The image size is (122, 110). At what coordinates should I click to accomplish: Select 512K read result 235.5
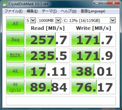[48, 55]
